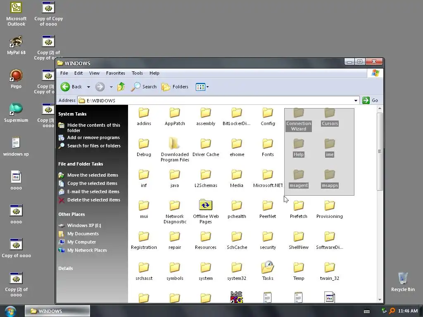Open the View menu
This screenshot has width=423, height=317.
(x=95, y=73)
